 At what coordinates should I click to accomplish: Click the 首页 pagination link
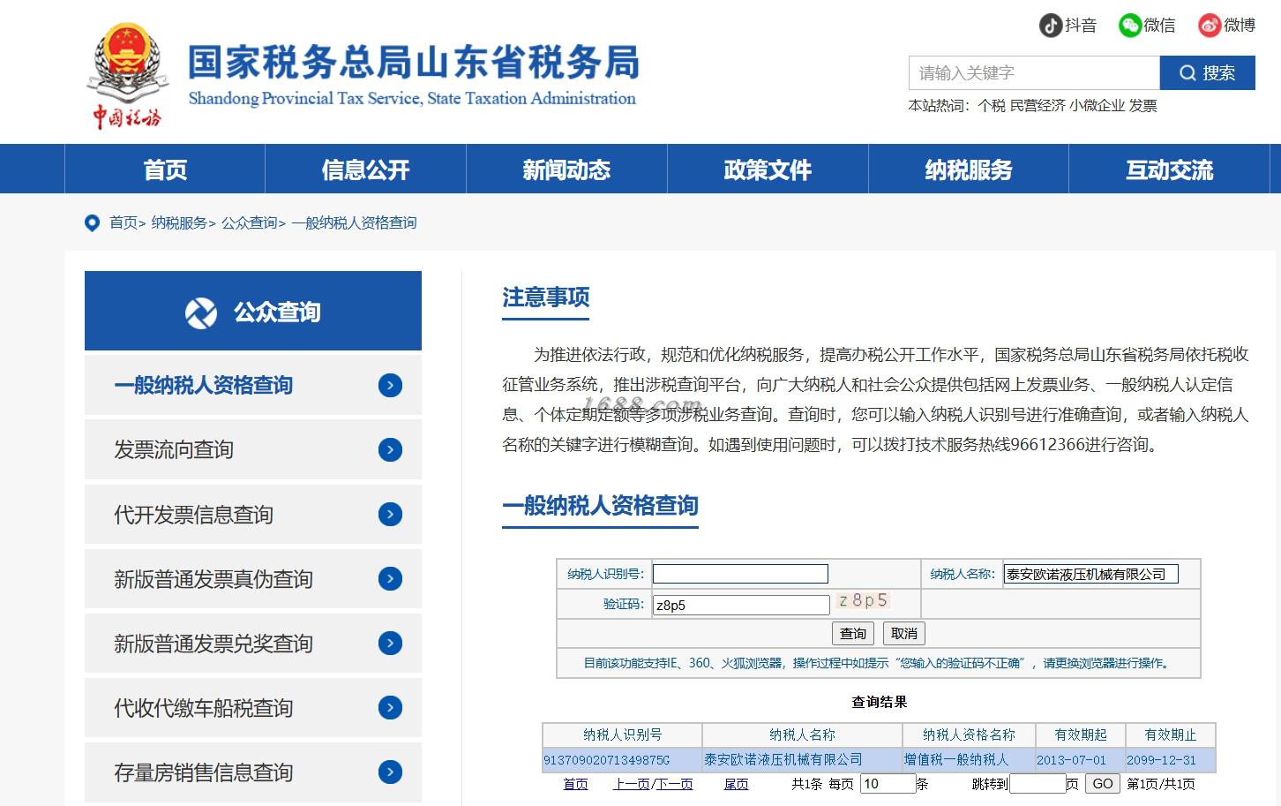(575, 784)
